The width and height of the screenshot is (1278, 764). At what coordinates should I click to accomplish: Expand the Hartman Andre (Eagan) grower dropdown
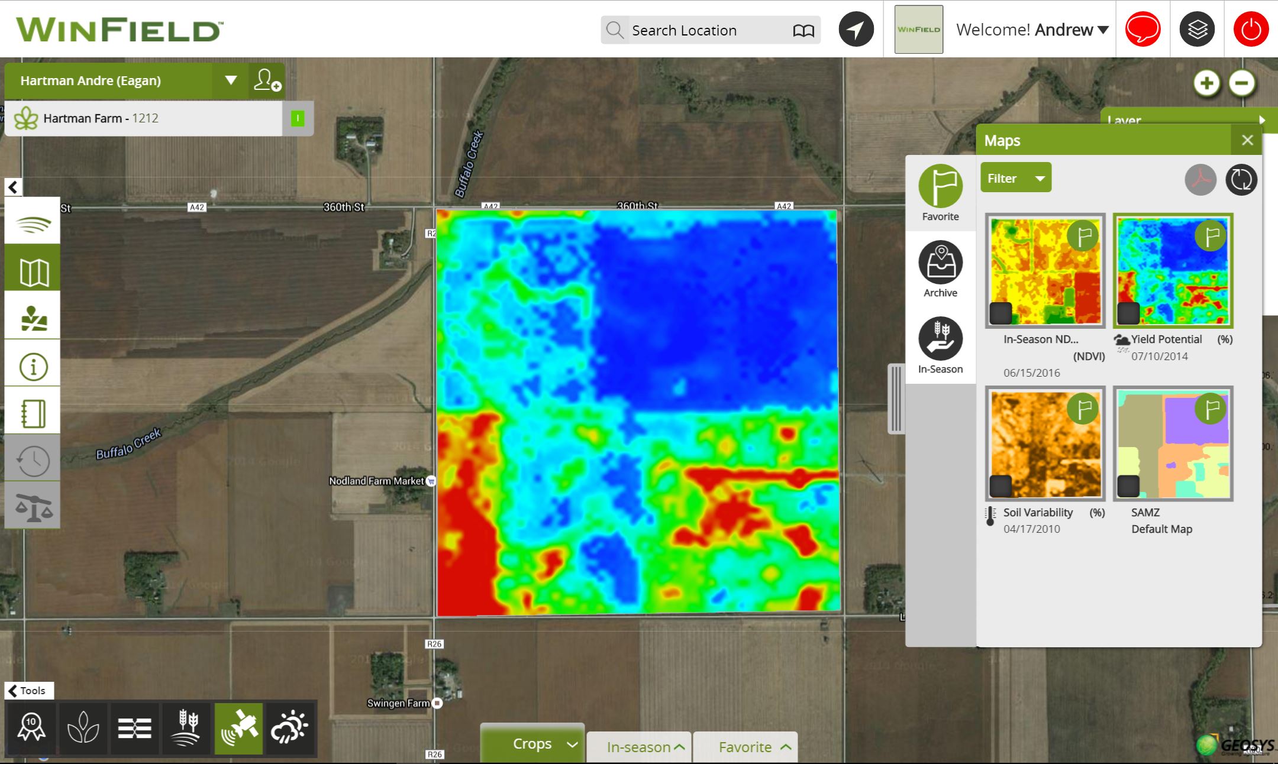231,80
